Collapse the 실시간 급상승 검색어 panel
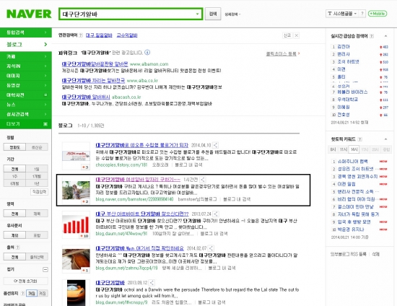The image size is (397, 306). (385, 36)
